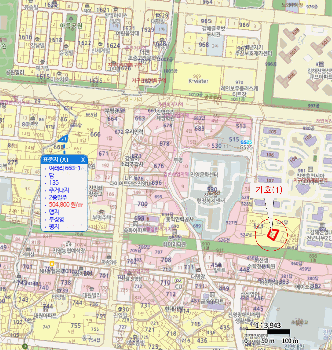332x350 pixels.
Task: Click the 태원아파트 building icon
Action: [45, 309]
